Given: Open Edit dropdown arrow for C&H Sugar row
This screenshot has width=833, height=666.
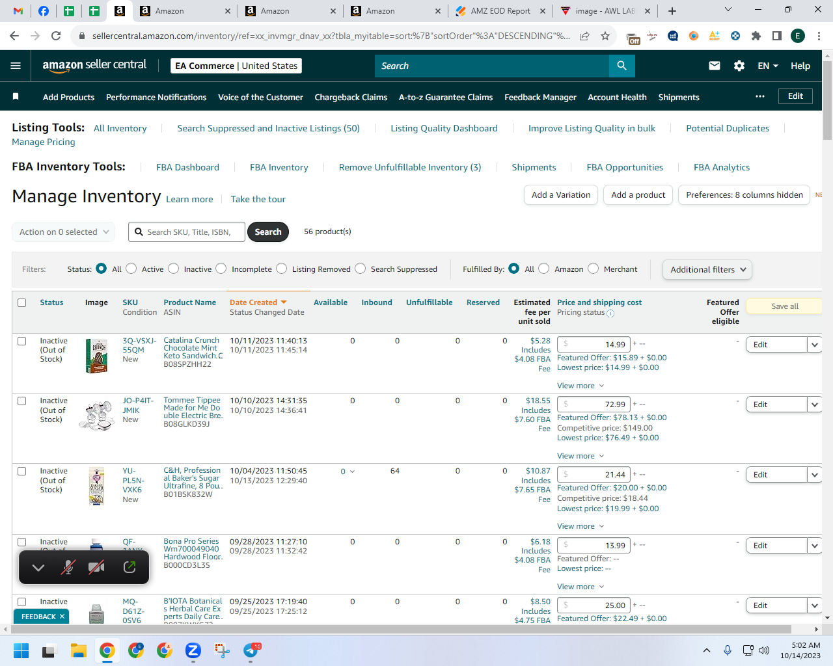Looking at the screenshot, I should [815, 475].
